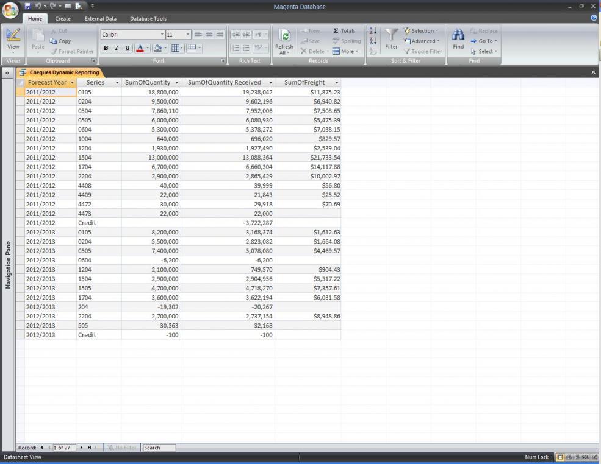Go to next record button

81,447
